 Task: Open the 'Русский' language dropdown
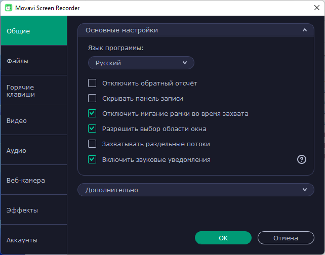click(141, 63)
